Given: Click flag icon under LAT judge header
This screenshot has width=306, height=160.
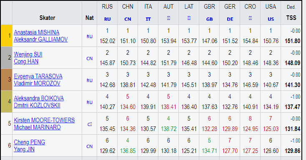Looking at the screenshot, I should point(189,18).
